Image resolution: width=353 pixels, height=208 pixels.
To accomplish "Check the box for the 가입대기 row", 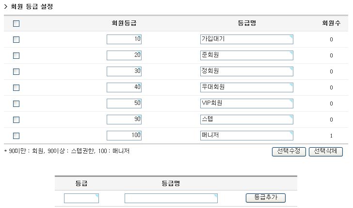I will pyautogui.click(x=16, y=39).
